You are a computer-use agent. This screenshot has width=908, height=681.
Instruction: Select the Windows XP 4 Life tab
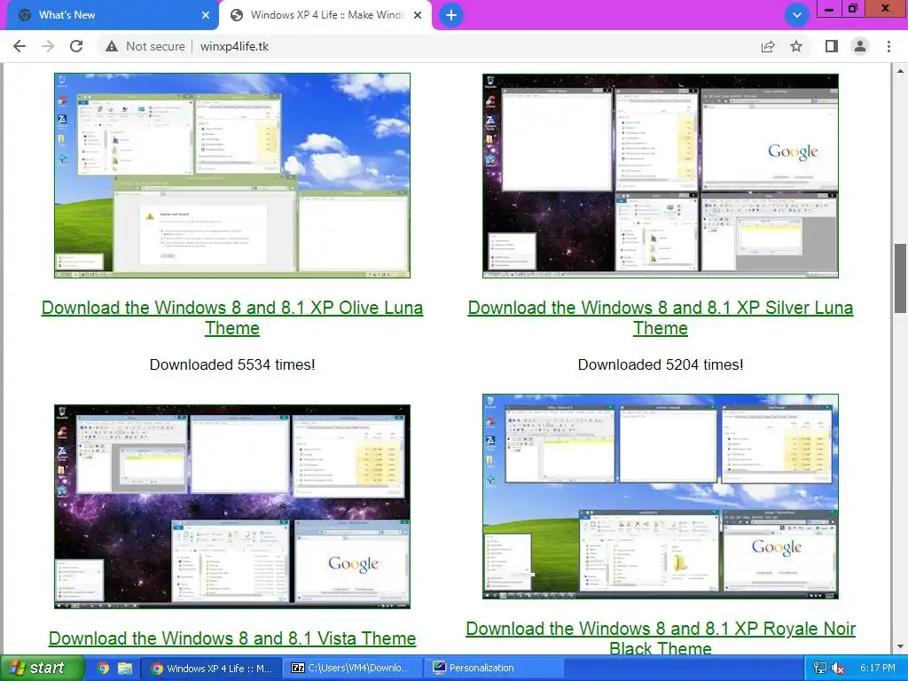(x=325, y=16)
